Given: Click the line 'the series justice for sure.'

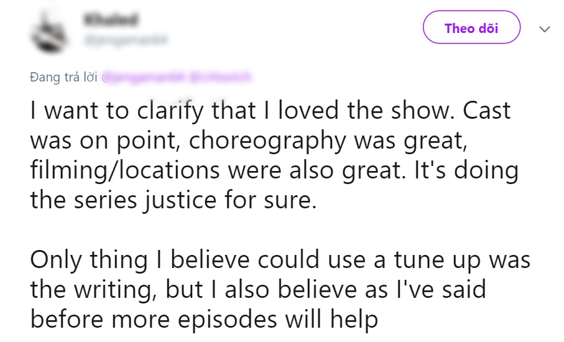Looking at the screenshot, I should [x=173, y=200].
